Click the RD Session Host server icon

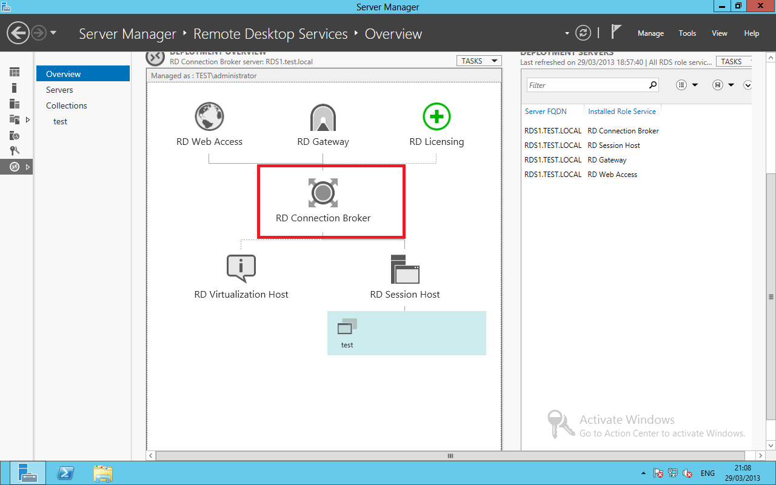coord(405,269)
